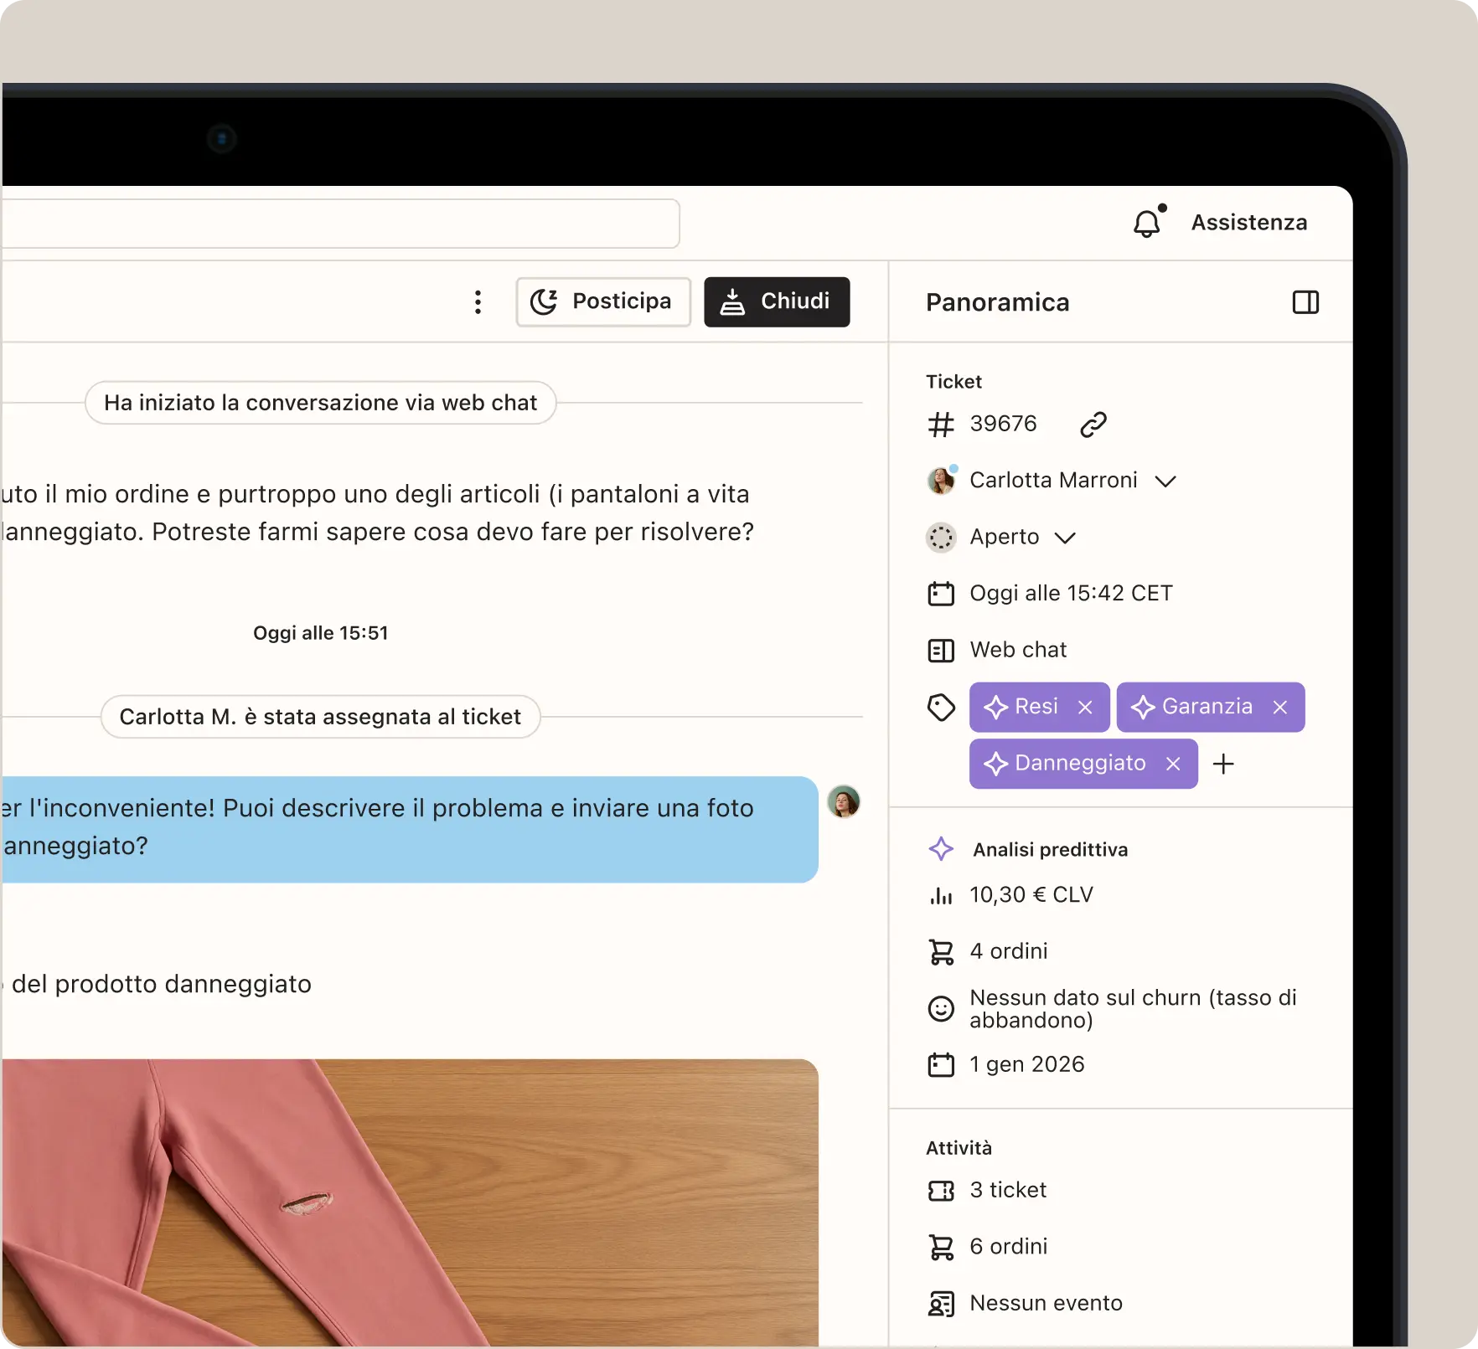Click the '4 ordini' predictive value
Image resolution: width=1478 pixels, height=1349 pixels.
[x=1009, y=951]
